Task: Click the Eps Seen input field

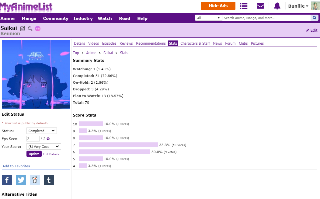Action: 33,139
